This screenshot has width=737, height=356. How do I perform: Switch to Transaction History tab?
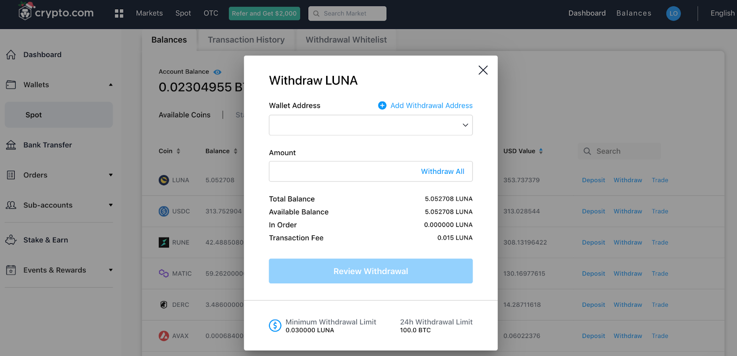coord(246,40)
